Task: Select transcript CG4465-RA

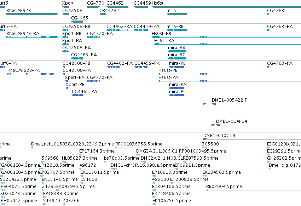Action: pyautogui.click(x=77, y=58)
